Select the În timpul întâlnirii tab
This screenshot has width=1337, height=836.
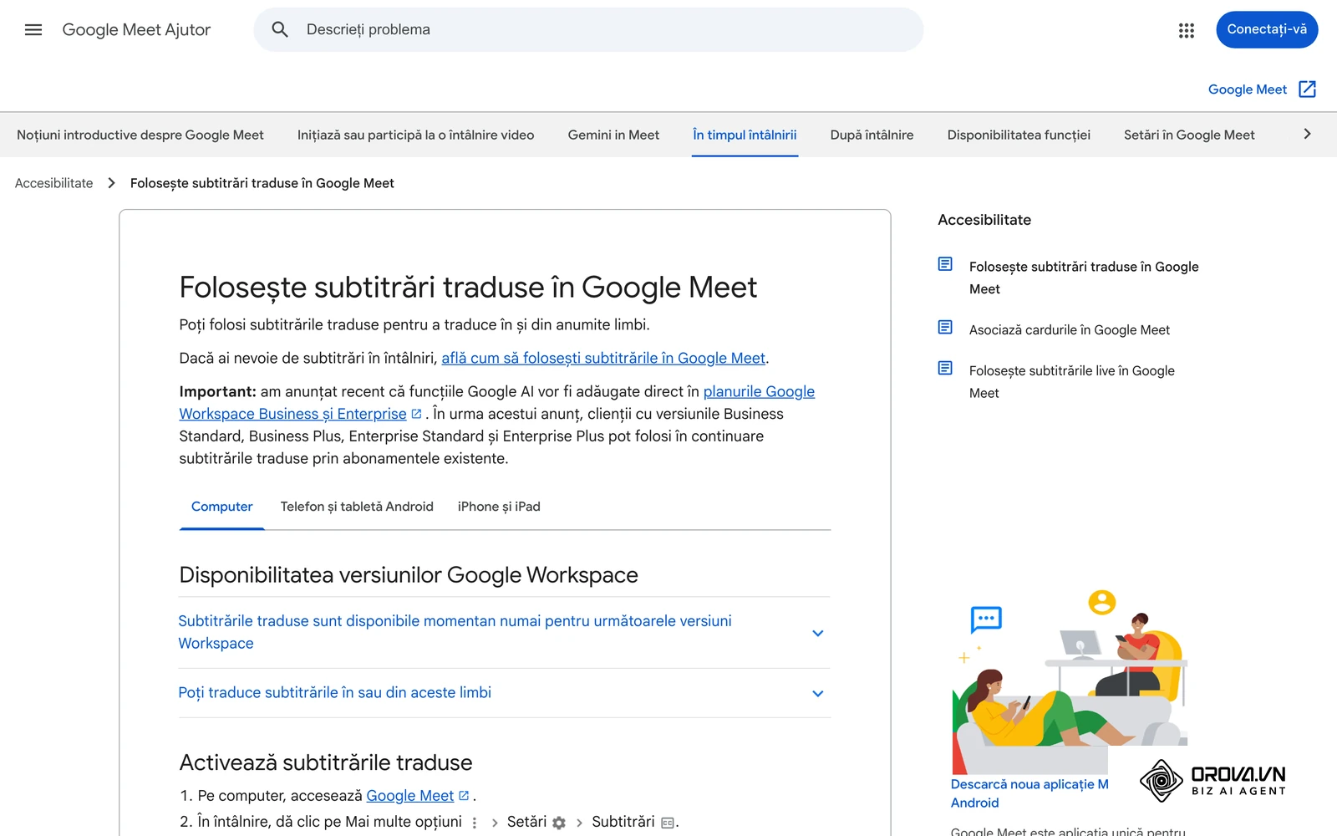pyautogui.click(x=745, y=135)
